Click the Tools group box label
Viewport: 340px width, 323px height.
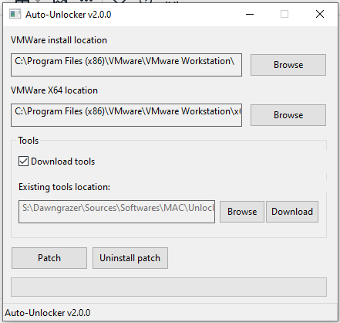pyautogui.click(x=29, y=141)
